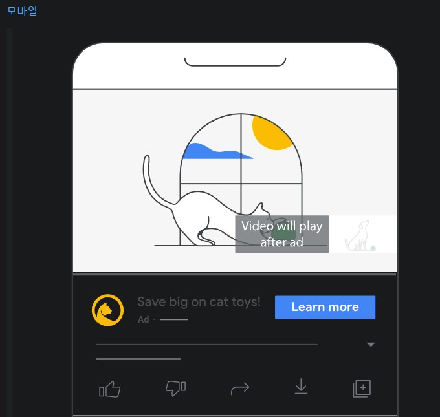Click the Learn more button
440x417 pixels.
325,307
